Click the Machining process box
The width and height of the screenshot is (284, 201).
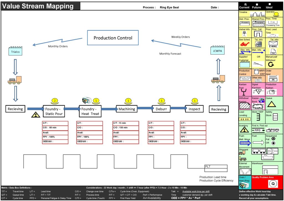pyautogui.click(x=126, y=109)
